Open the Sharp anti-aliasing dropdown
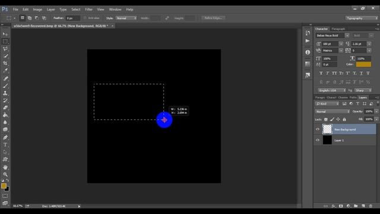 coord(363,90)
